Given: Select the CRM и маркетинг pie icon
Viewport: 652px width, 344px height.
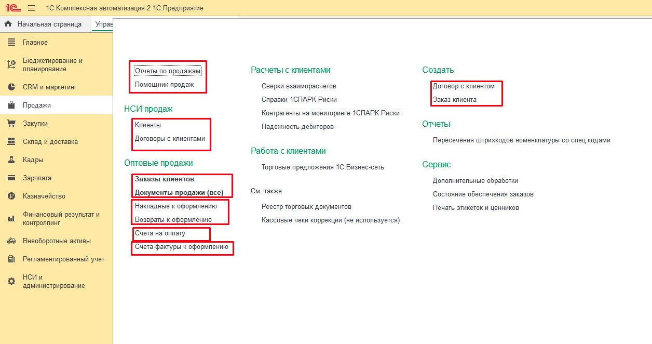Looking at the screenshot, I should 11,87.
